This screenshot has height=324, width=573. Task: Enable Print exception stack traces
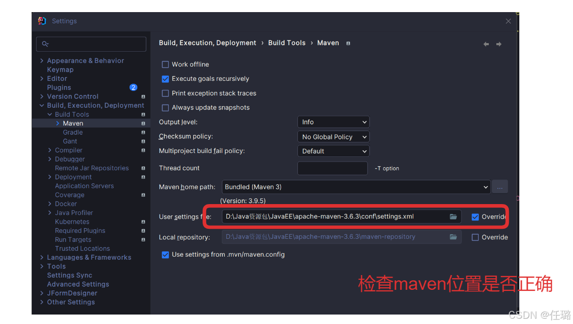165,94
